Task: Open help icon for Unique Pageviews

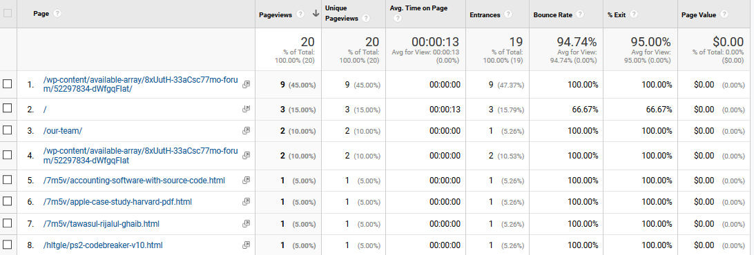Action: [367, 19]
